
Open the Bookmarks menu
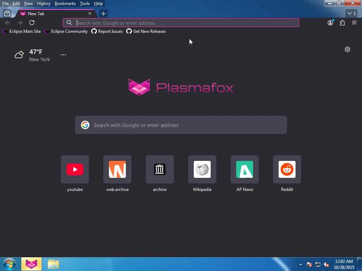[x=65, y=4]
